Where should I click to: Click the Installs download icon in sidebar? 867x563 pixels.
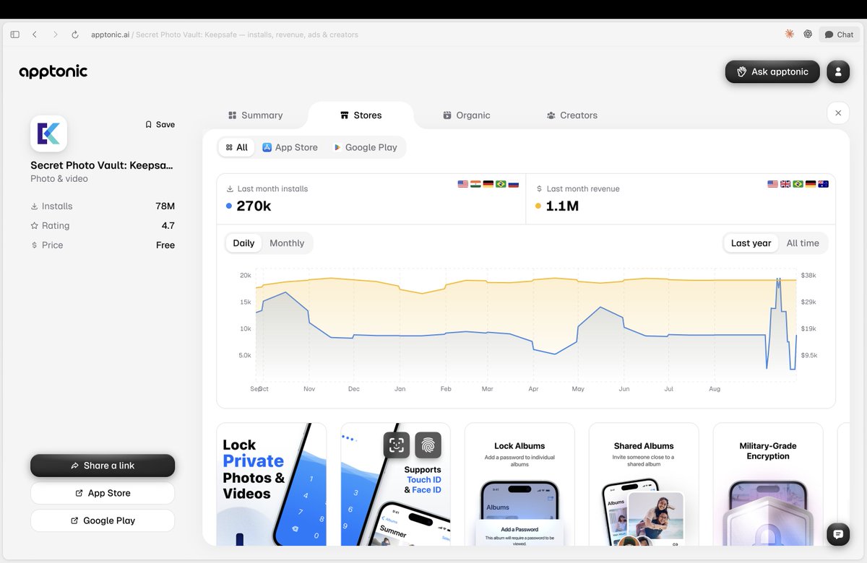34,206
